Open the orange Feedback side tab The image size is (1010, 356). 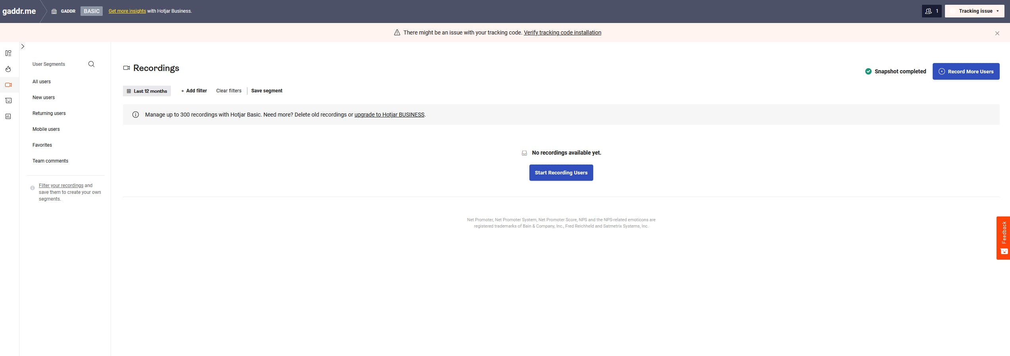pyautogui.click(x=1003, y=238)
